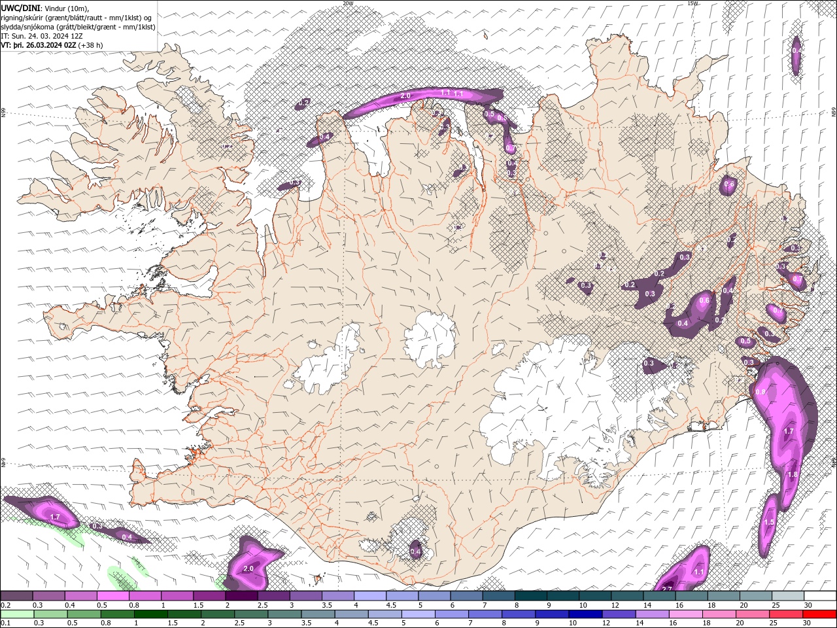Click the 'UWC/DINI: Vindur (10m),' title line
837x628 pixels.
coord(44,8)
